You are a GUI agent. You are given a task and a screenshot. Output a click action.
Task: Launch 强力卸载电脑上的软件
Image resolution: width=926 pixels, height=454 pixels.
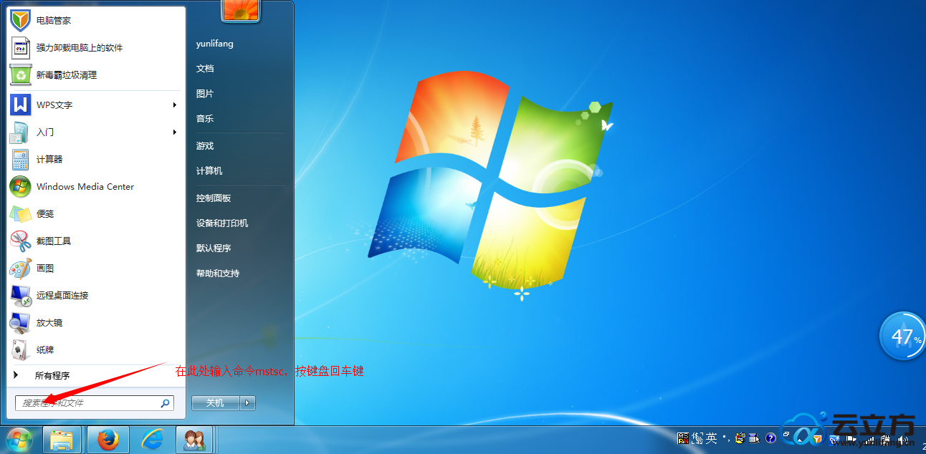(96, 47)
